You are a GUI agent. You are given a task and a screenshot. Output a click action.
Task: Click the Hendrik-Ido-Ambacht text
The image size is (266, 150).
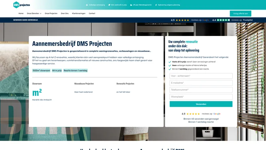tap(42, 100)
